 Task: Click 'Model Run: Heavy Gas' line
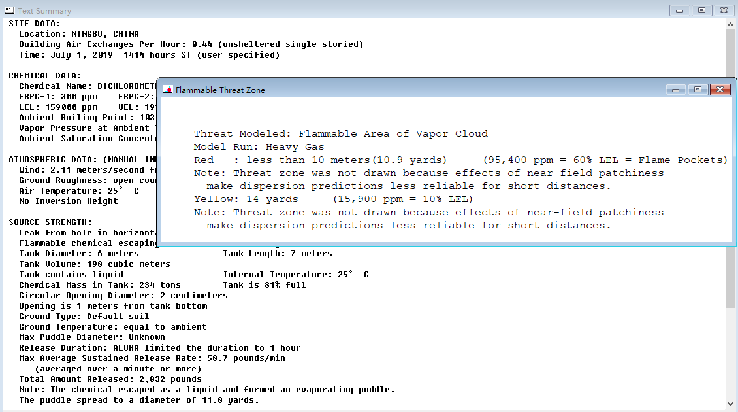point(259,147)
